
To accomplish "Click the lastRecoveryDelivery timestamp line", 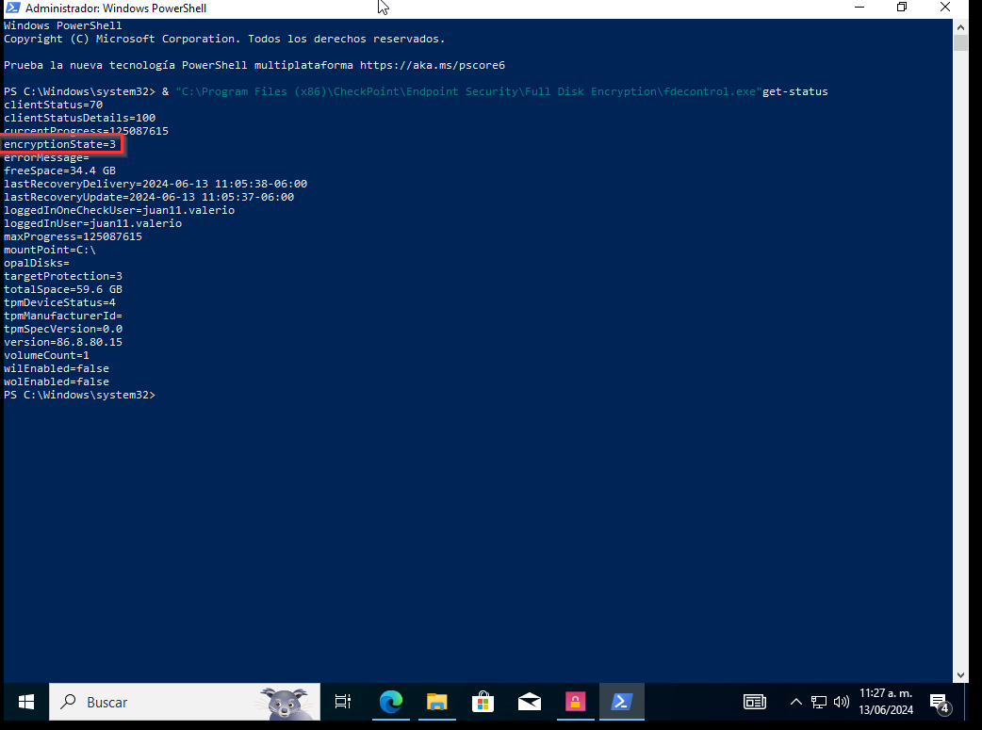I will [x=155, y=184].
